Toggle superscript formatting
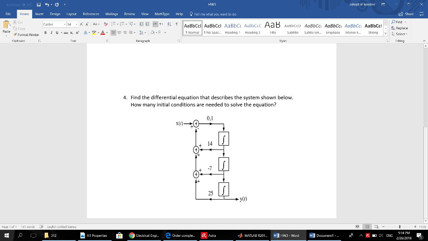Screen dimensions: 428x241 (77, 33)
